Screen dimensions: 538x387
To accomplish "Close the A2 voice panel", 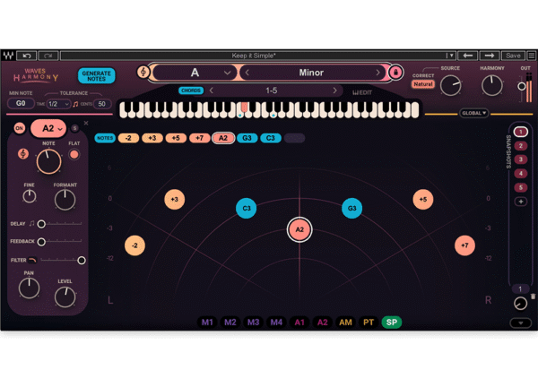I will (x=86, y=123).
